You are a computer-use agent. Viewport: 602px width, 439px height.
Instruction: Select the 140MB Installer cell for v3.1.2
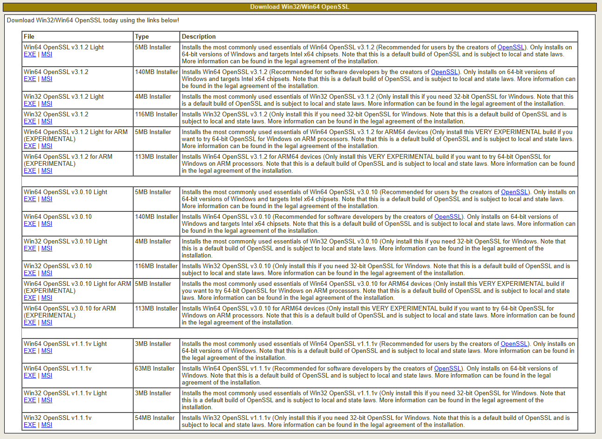pyautogui.click(x=156, y=79)
